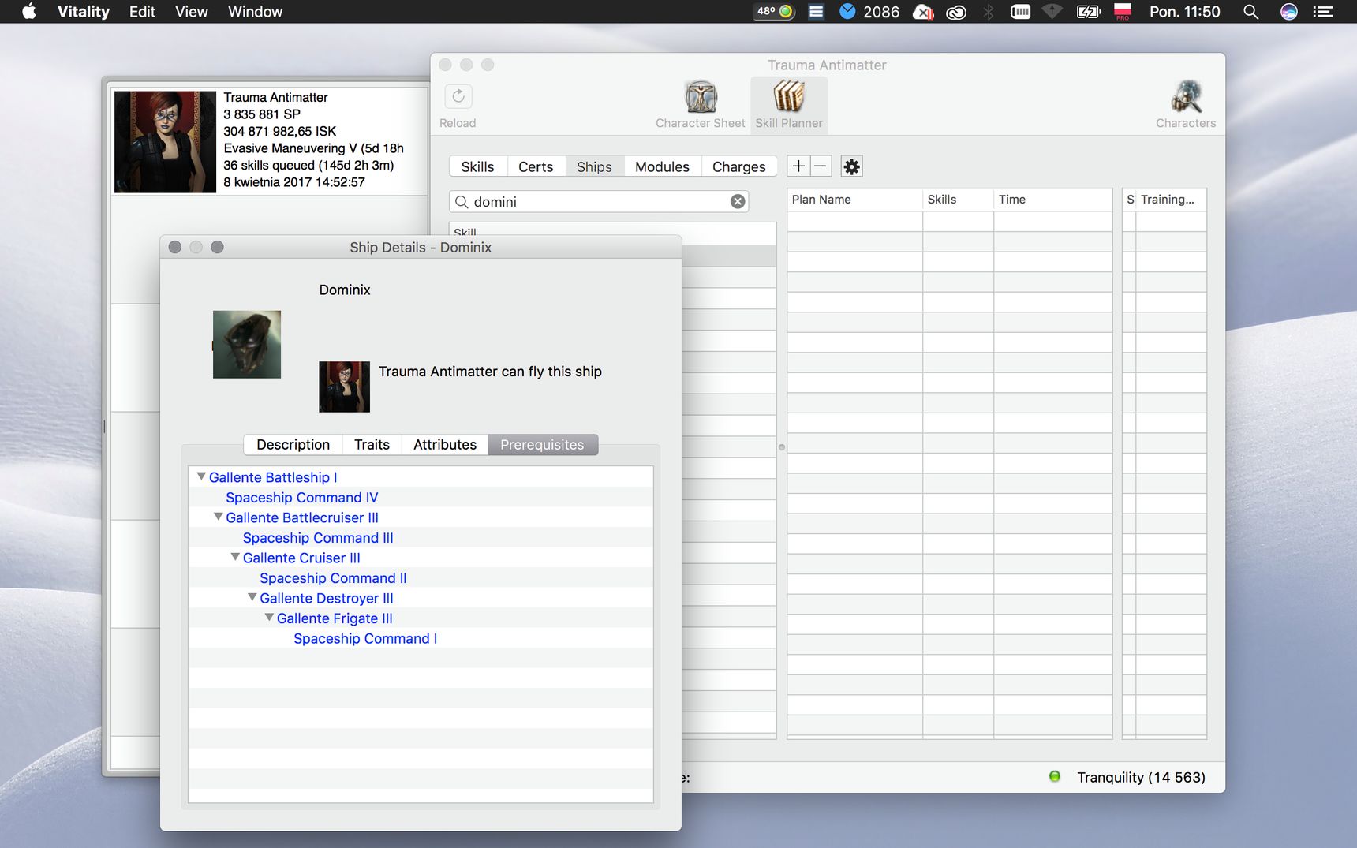The height and width of the screenshot is (848, 1357).
Task: Open the Edit menu
Action: (x=142, y=12)
